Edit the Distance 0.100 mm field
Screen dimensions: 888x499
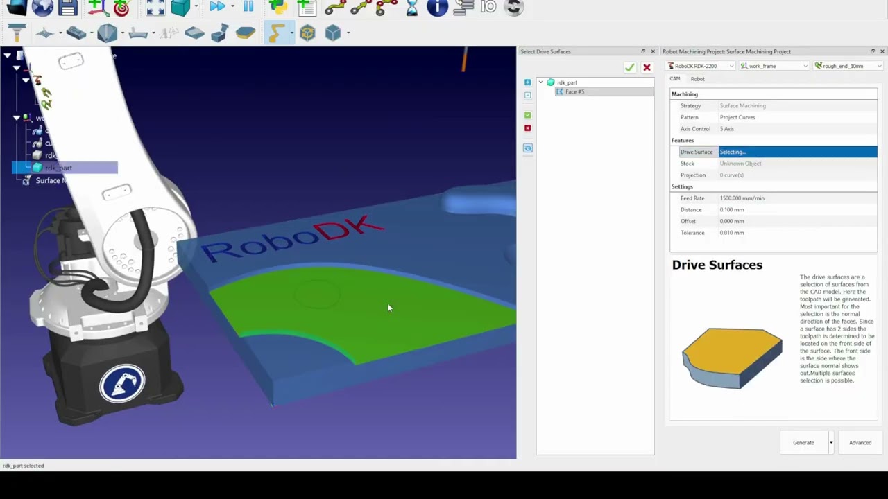(798, 209)
